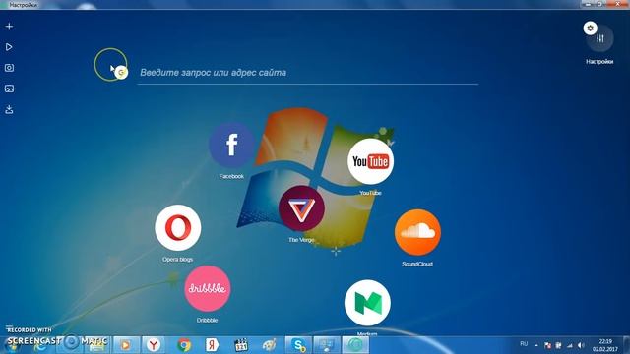The height and width of the screenshot is (354, 630).
Task: Open the Opera blogs speed dial bubble
Action: tap(177, 227)
